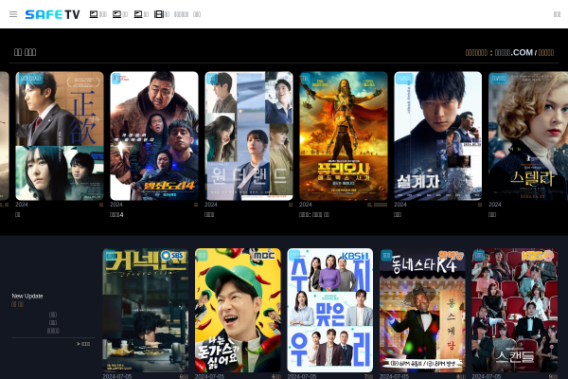Click the SAFE TV logo
Image resolution: width=568 pixels, height=379 pixels.
pyautogui.click(x=52, y=14)
